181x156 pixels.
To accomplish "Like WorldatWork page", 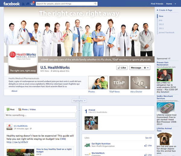I will point(148,155).
